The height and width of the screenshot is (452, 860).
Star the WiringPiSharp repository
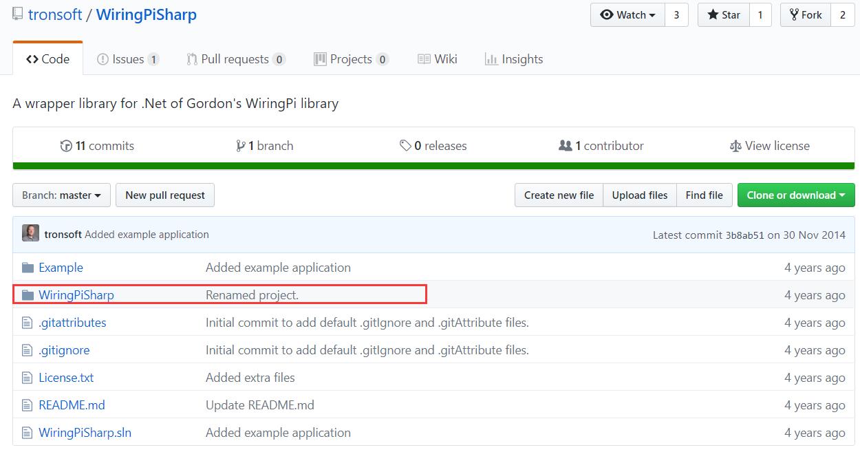coord(723,15)
